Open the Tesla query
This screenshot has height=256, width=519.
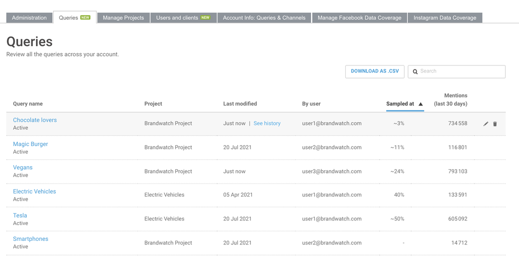pyautogui.click(x=20, y=215)
